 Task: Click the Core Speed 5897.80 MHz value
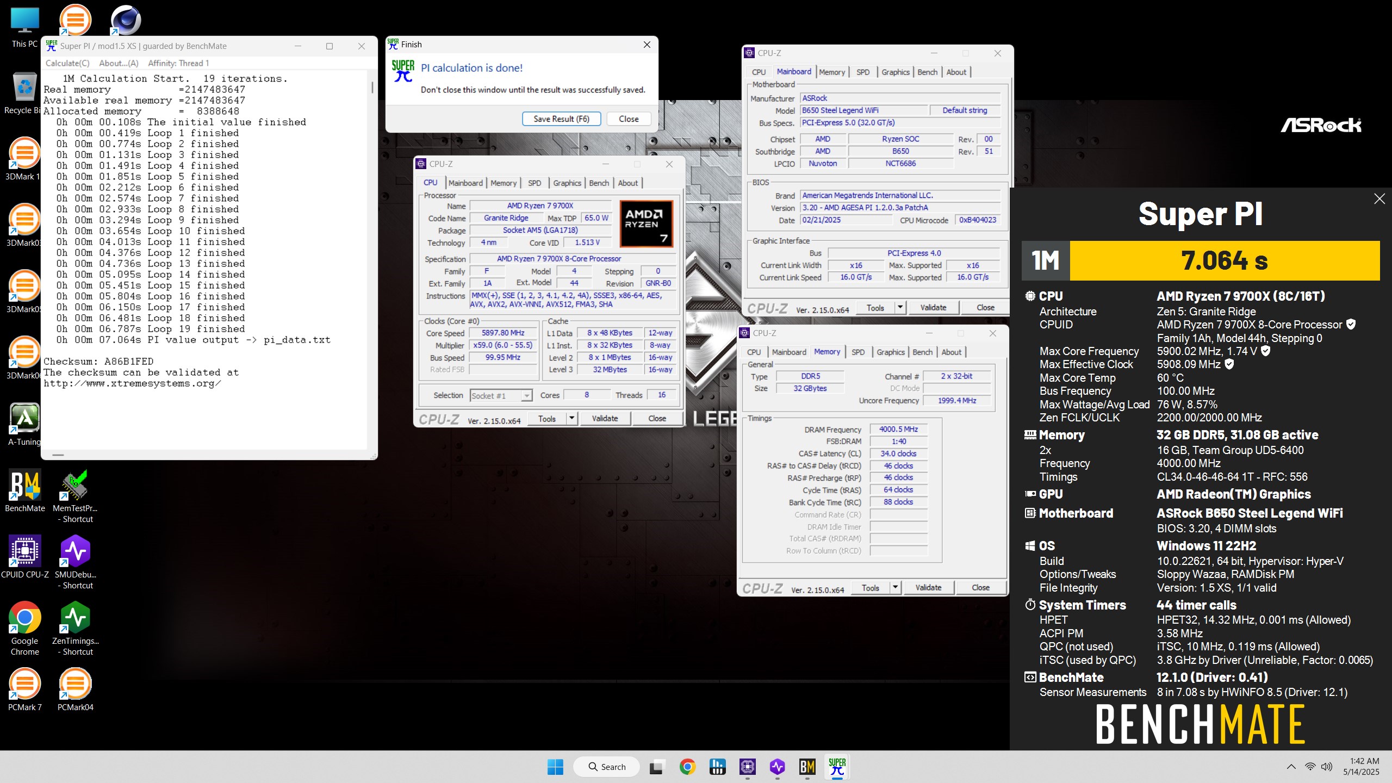pos(503,333)
